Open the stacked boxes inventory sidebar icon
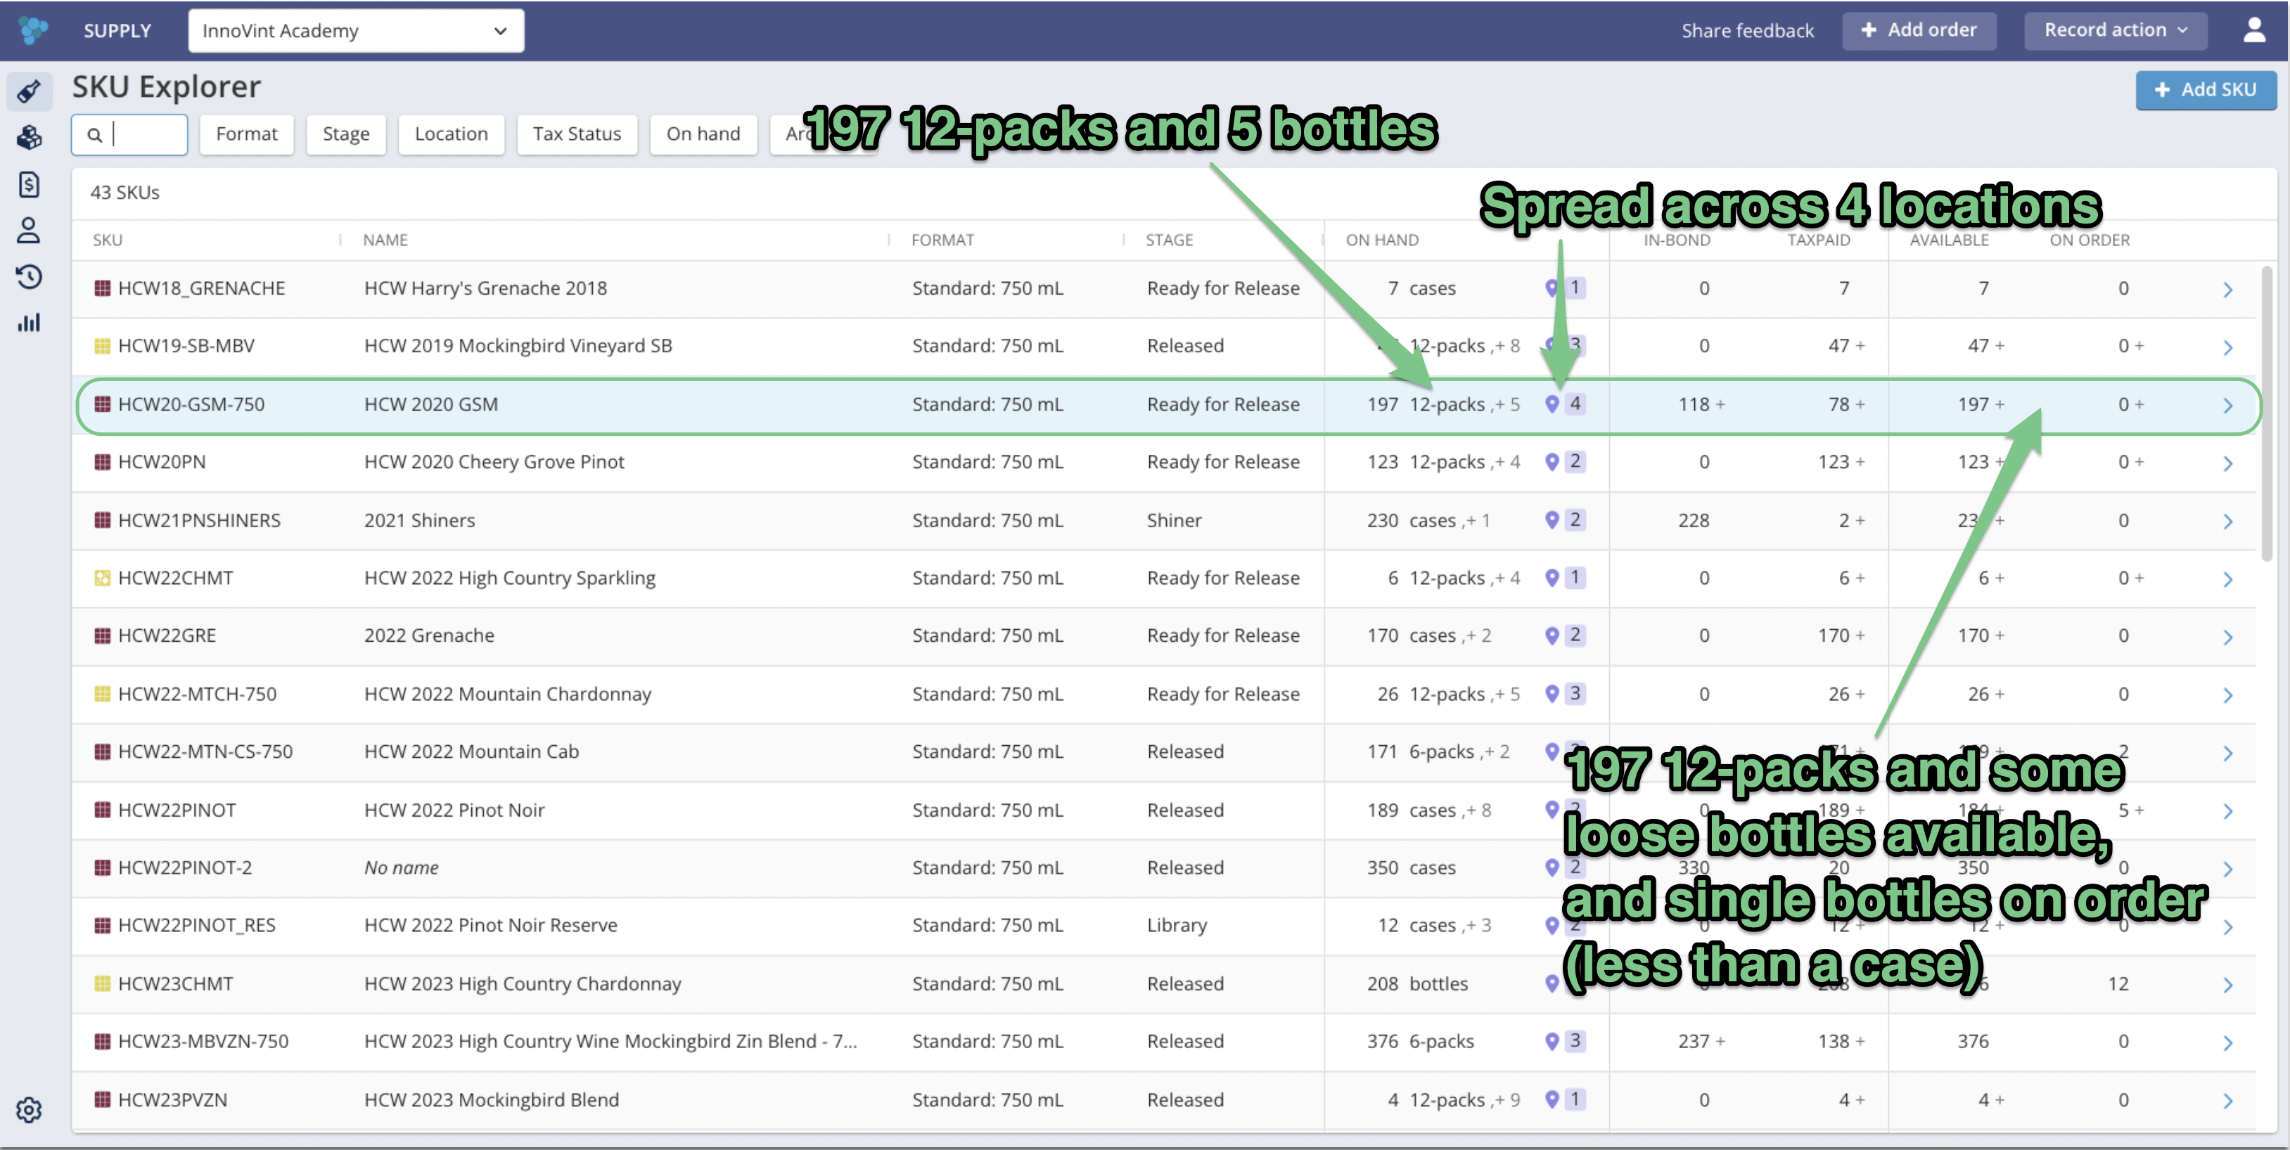Screen dimensions: 2290x1150 pyautogui.click(x=28, y=138)
